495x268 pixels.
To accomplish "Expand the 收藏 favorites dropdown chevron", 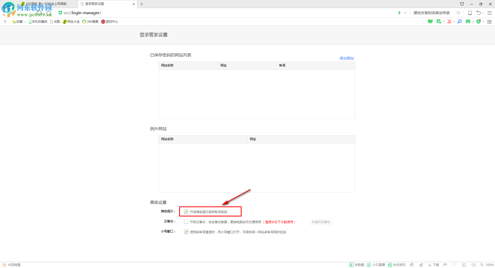I will pyautogui.click(x=25, y=22).
